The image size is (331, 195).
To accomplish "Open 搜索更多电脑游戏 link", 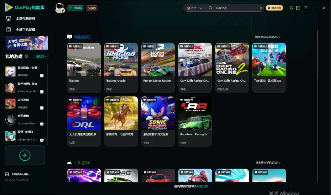I will [267, 37].
